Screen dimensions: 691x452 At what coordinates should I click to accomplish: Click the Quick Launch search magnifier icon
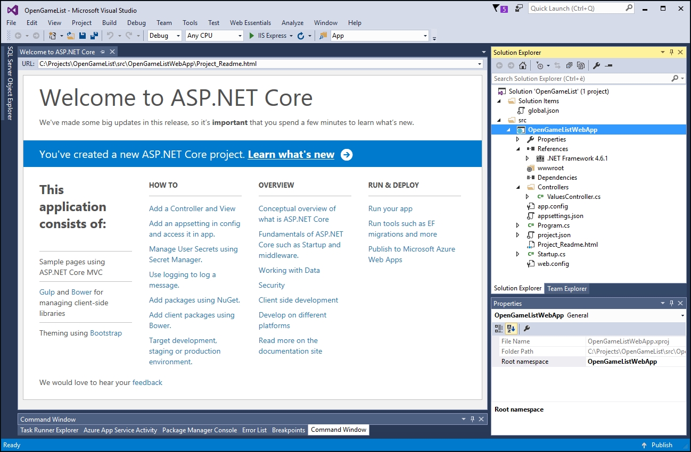pyautogui.click(x=629, y=8)
